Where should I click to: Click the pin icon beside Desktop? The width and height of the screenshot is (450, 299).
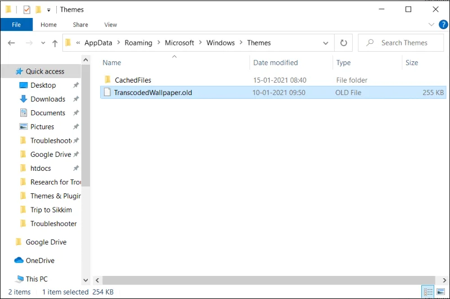[x=76, y=85]
